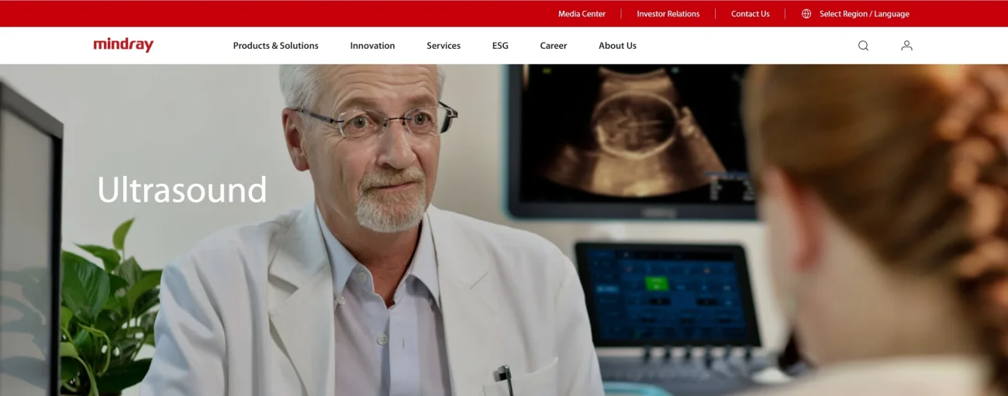Viewport: 1008px width, 396px height.
Task: Follow the Contact Us link
Action: [x=751, y=14]
